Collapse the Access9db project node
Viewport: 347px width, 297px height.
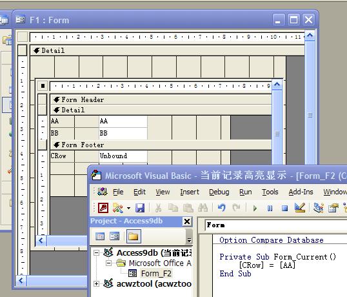[96, 252]
